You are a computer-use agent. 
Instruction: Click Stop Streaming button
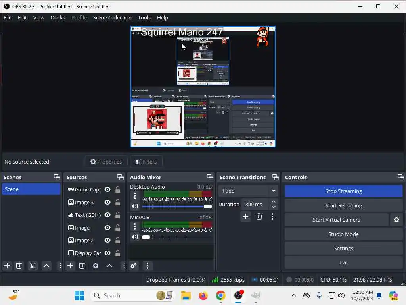[343, 191]
